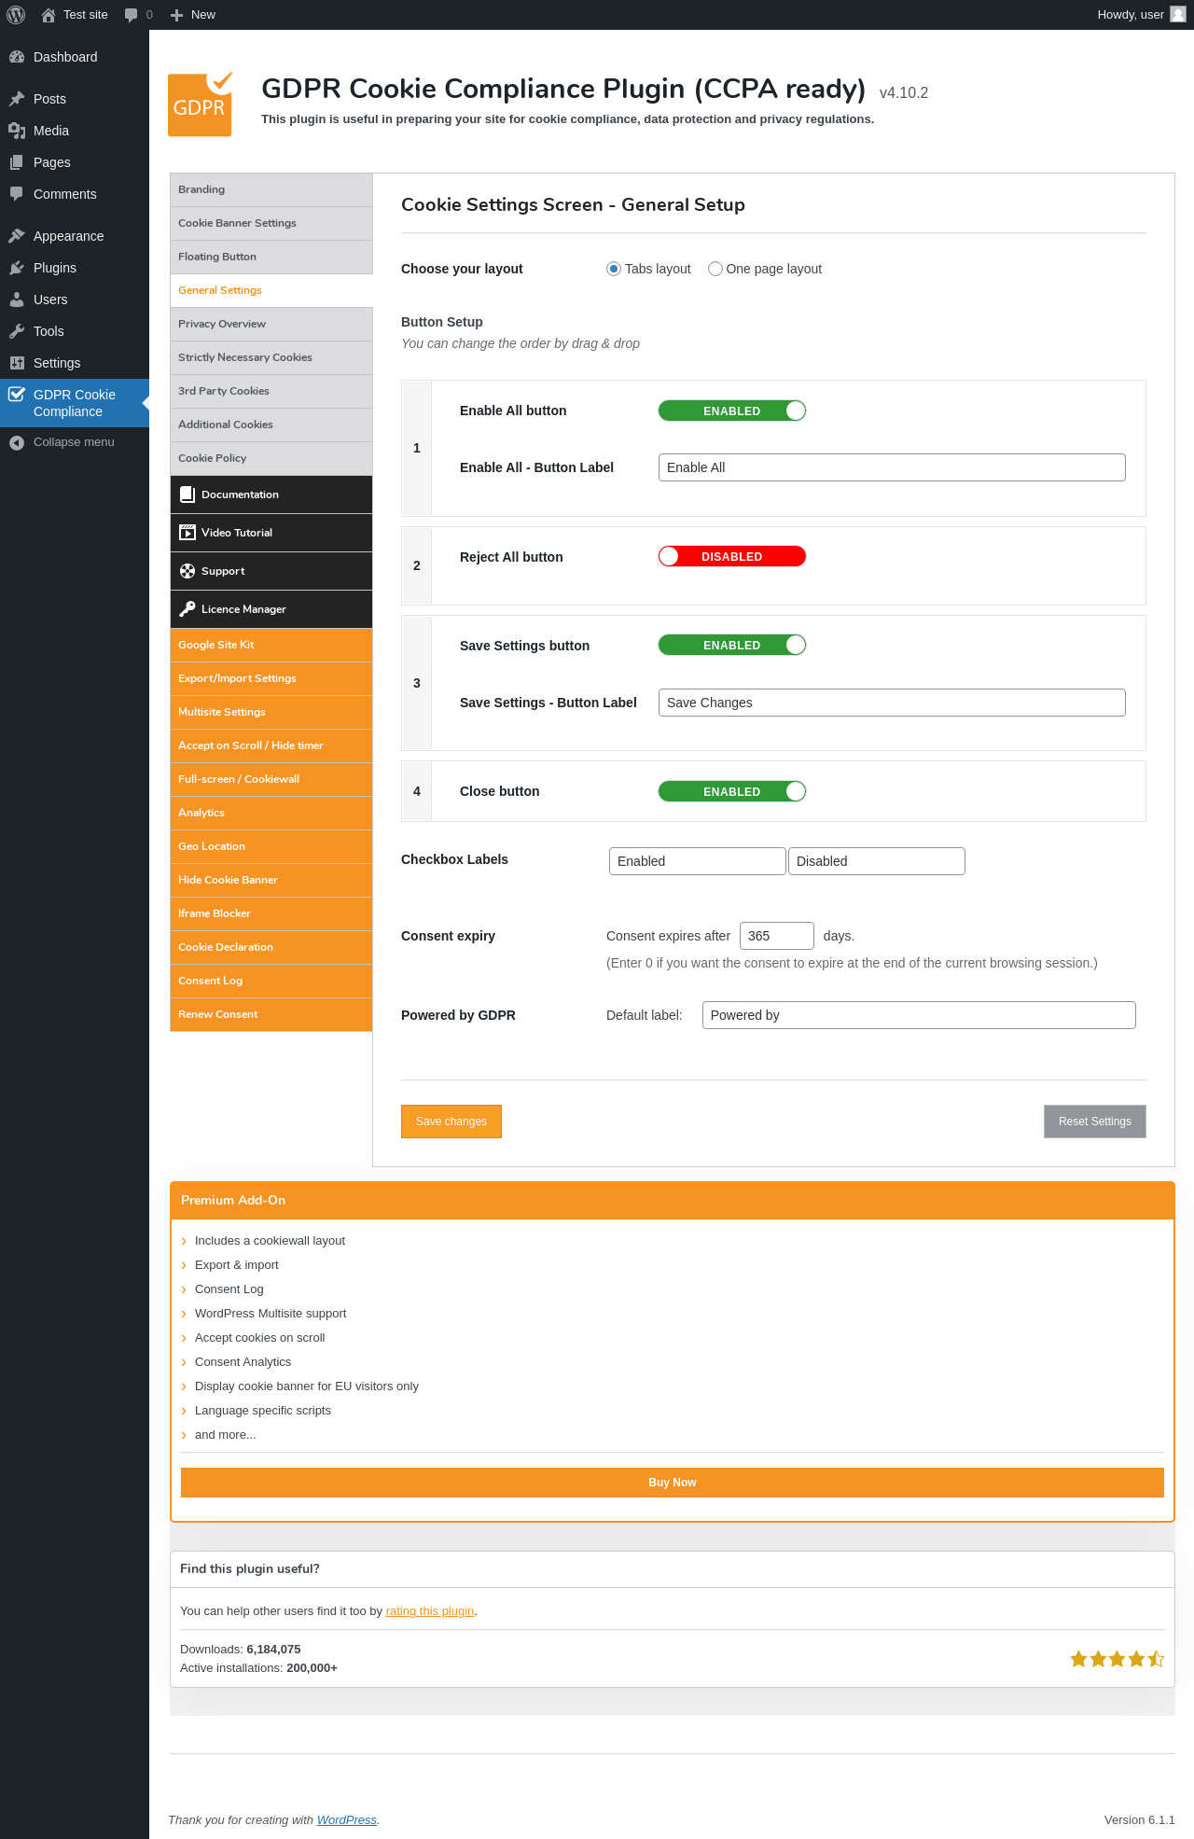Open the Cookie Banner Settings tab
This screenshot has height=1839, width=1194.
click(271, 223)
